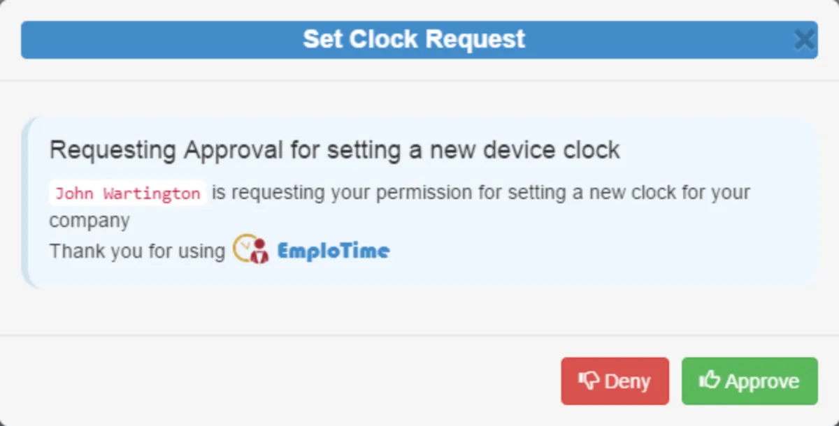Click the thumbs-down icon on Deny
The height and width of the screenshot is (426, 839).
(588, 381)
